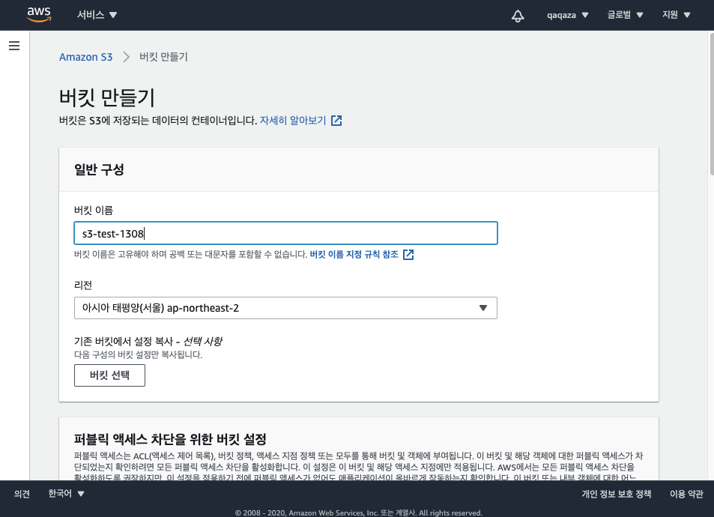Image resolution: width=714 pixels, height=517 pixels.
Task: Expand the 서비스 menu
Action: tap(97, 15)
